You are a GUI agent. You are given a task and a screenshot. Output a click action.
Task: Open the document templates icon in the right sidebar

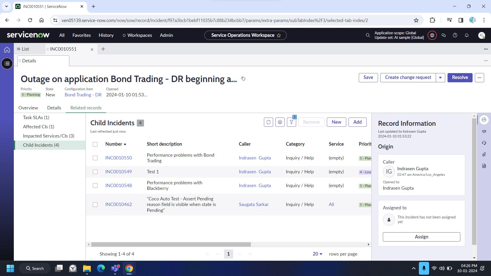pyautogui.click(x=484, y=166)
